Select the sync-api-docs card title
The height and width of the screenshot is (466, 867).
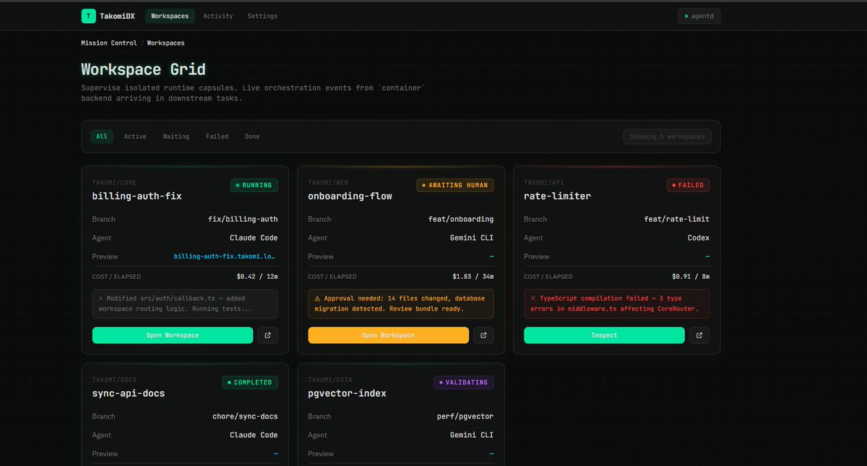point(129,394)
